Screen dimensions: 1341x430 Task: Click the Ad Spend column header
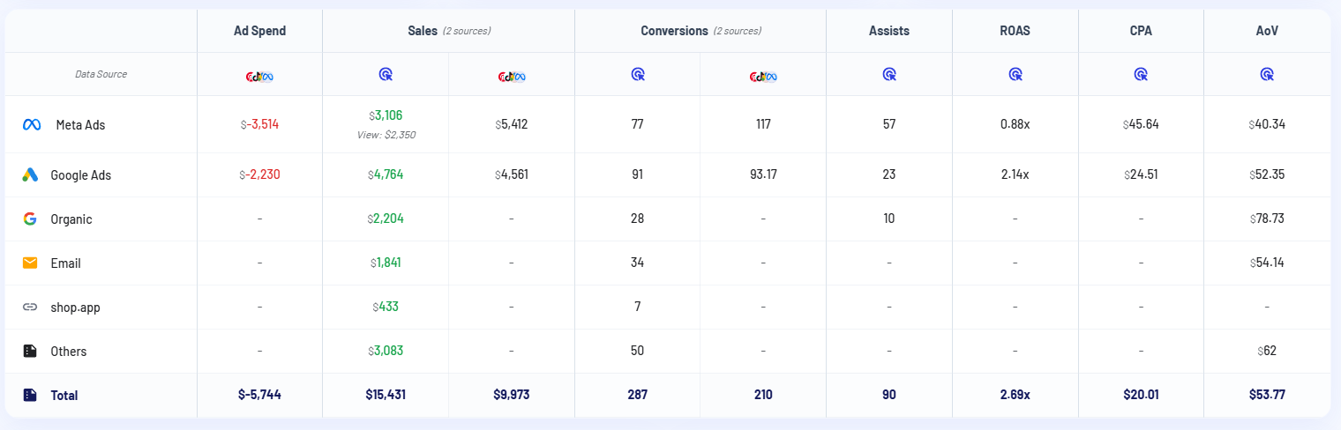point(259,31)
